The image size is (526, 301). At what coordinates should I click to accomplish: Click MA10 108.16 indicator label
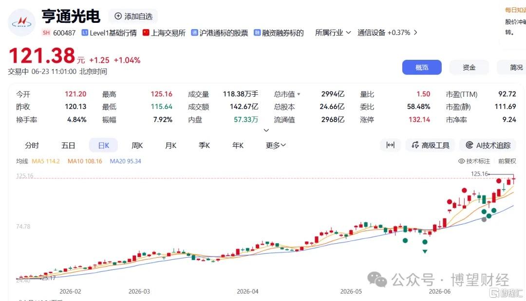(x=85, y=161)
